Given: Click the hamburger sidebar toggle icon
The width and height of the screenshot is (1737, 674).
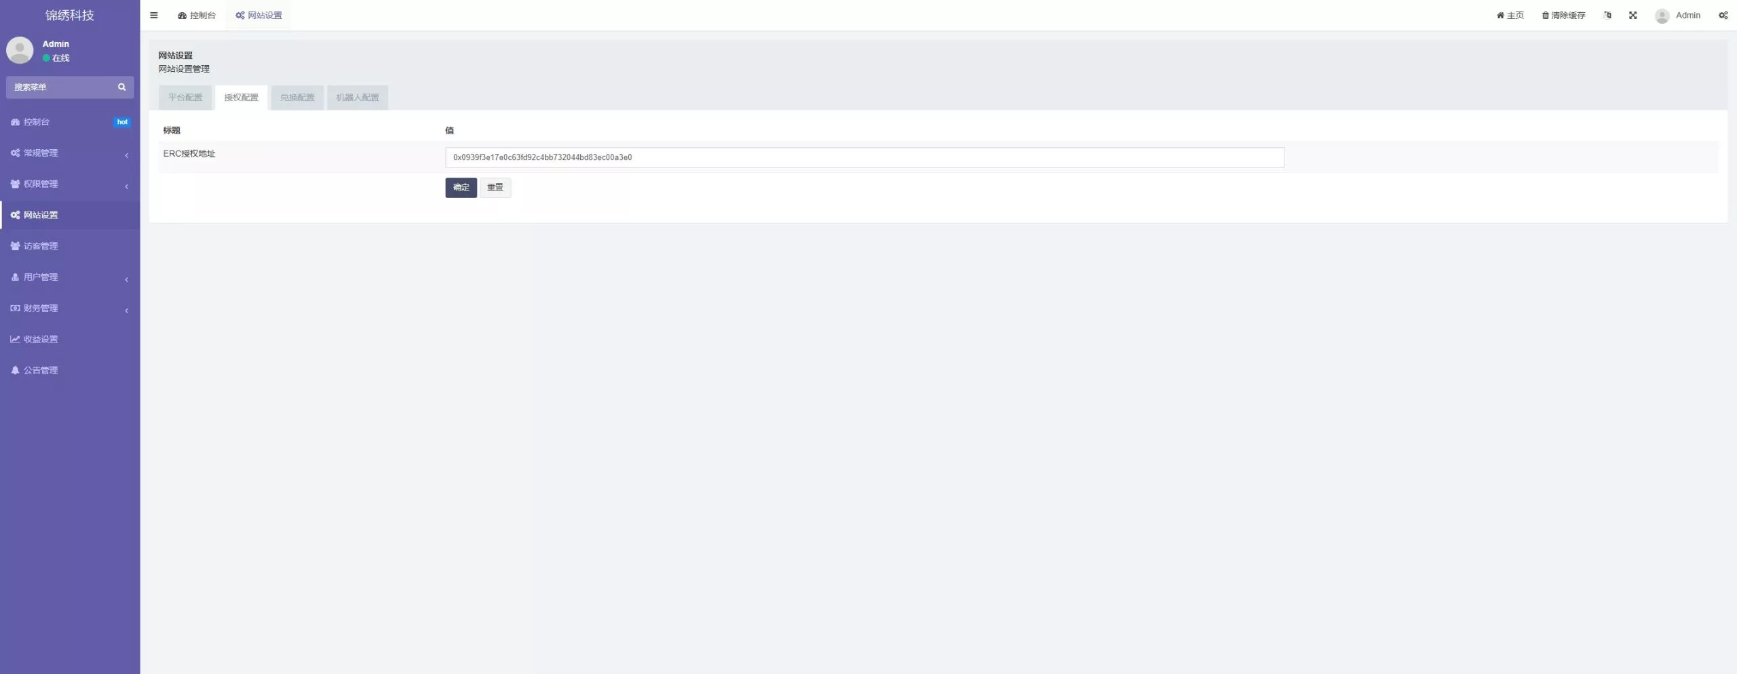Looking at the screenshot, I should tap(154, 16).
